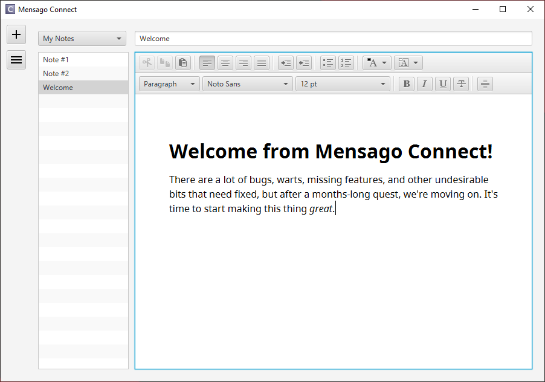Screen dimensions: 545x382
Task: Maximize the Mensago Connect window
Action: 503,10
